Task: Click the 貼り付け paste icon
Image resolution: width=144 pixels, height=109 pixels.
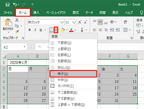Action: pyautogui.click(x=8, y=22)
